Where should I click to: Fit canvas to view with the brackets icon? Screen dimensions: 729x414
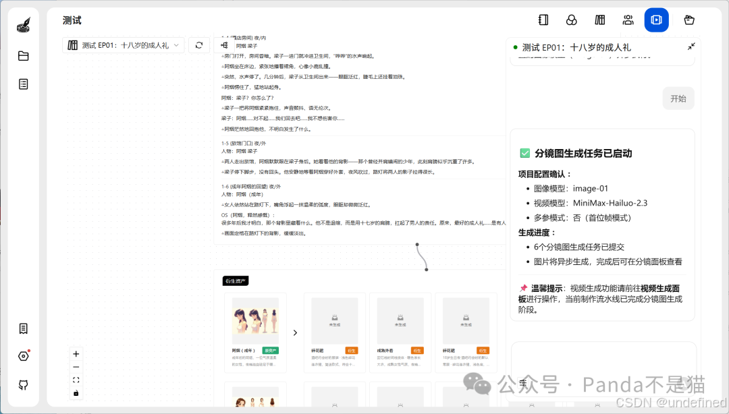(x=76, y=380)
